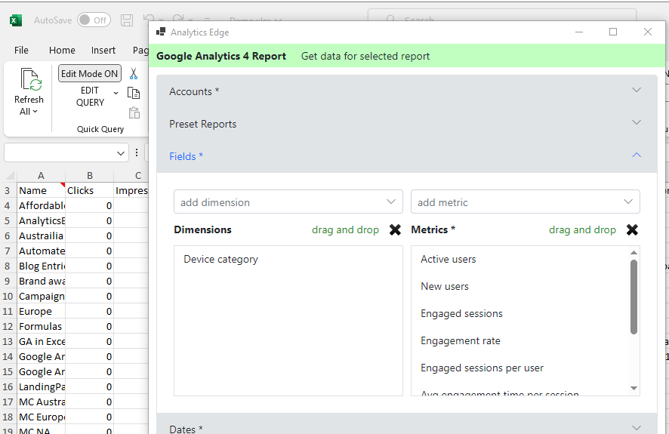Screen dimensions: 669x434
Task: Expand the Accounts section
Action: [x=406, y=91]
